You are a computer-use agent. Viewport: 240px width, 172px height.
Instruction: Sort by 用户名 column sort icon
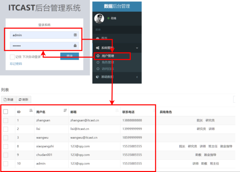coord(65,111)
